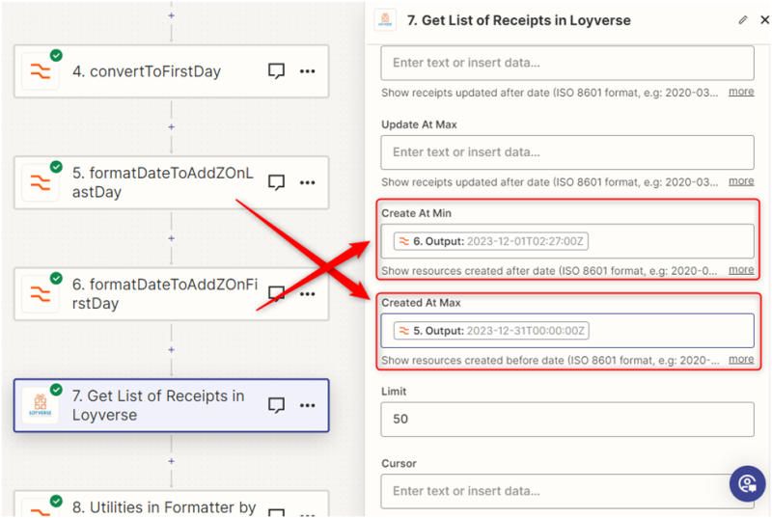Click the Update At Max input field

pos(566,152)
